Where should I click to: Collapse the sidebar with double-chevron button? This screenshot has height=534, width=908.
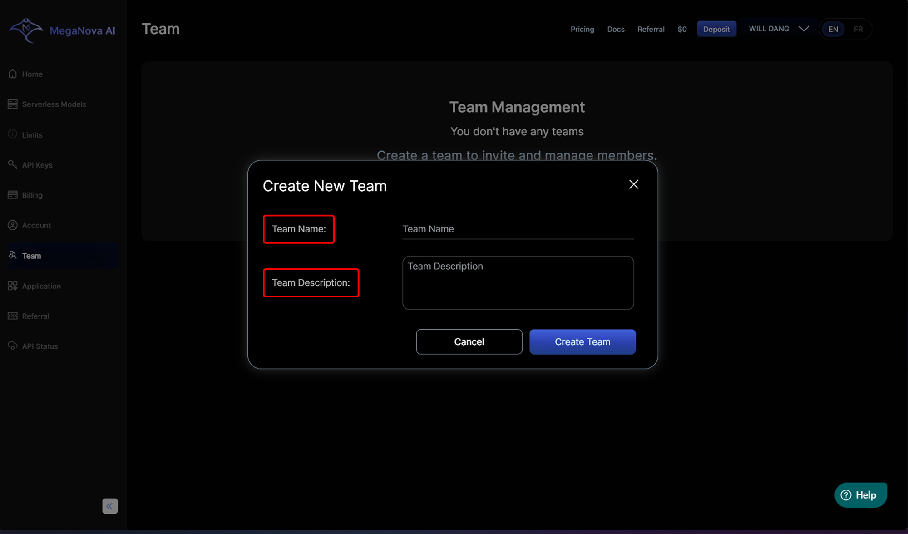(110, 506)
